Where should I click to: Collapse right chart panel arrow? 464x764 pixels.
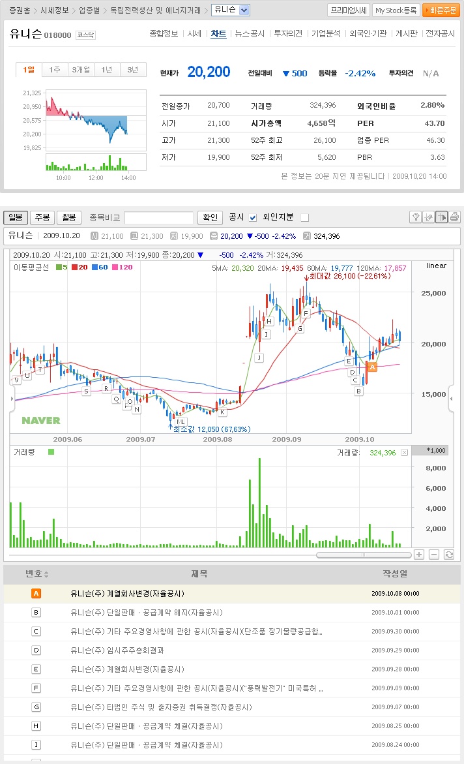click(452, 399)
